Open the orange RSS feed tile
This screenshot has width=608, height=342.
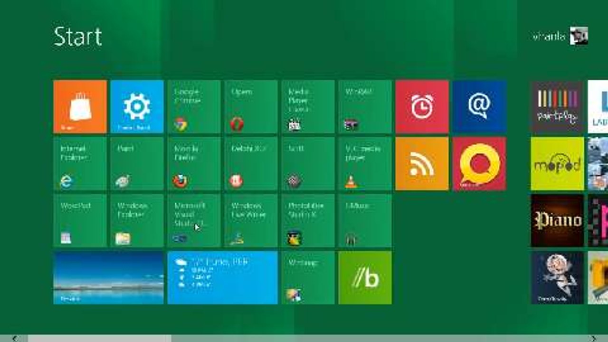(422, 163)
